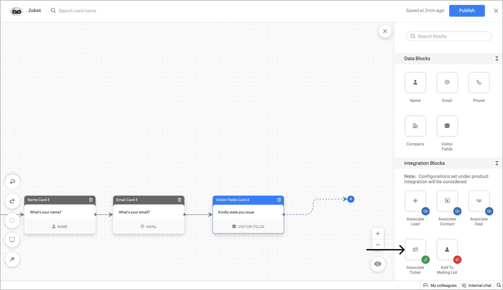Select the Company data block

click(415, 126)
